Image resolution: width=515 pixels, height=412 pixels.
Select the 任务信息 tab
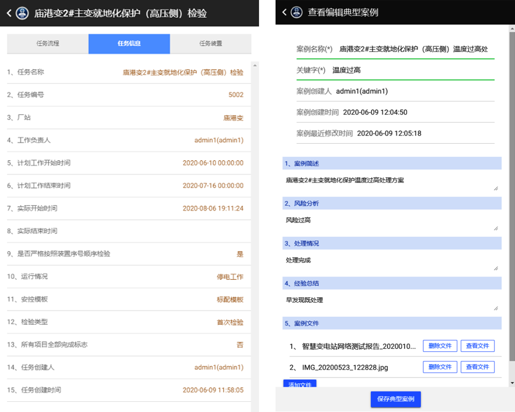point(129,44)
